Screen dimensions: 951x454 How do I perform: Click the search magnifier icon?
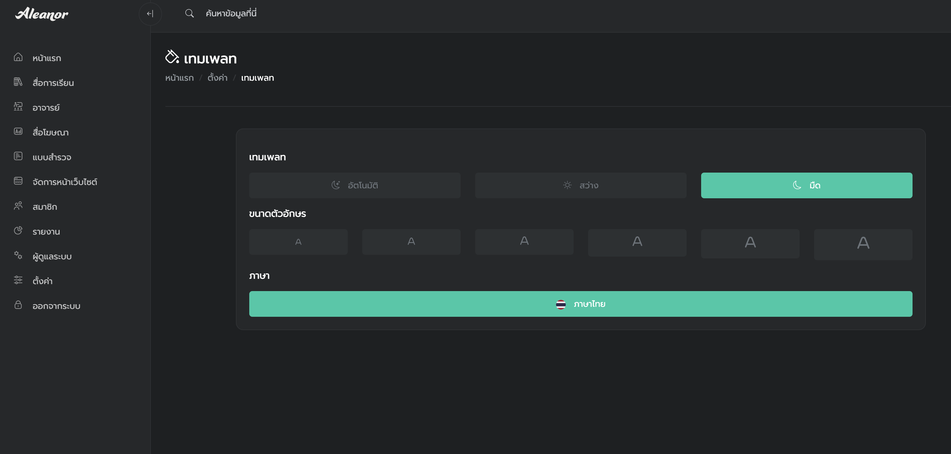click(x=189, y=14)
